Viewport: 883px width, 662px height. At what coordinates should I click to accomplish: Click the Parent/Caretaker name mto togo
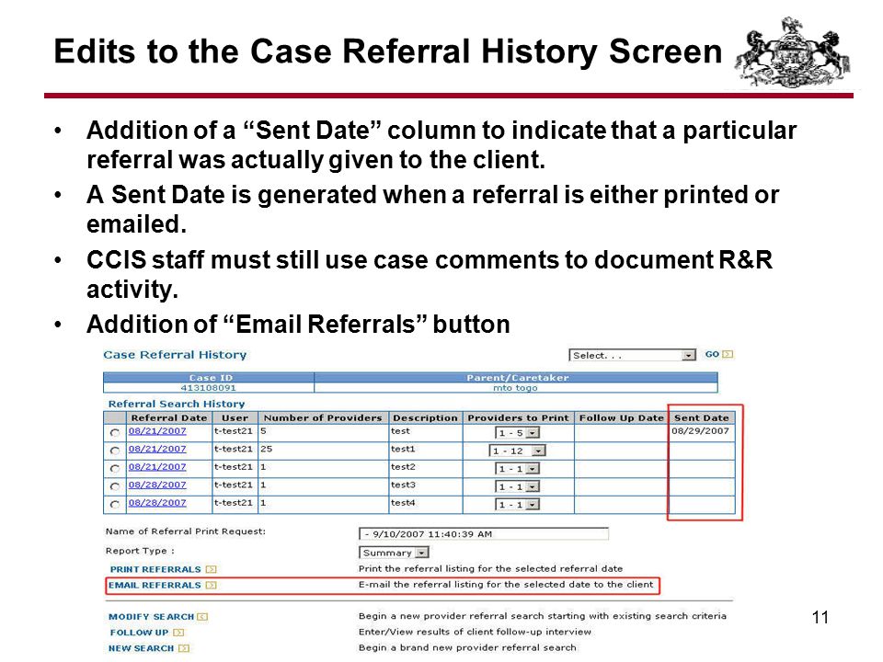(x=515, y=388)
